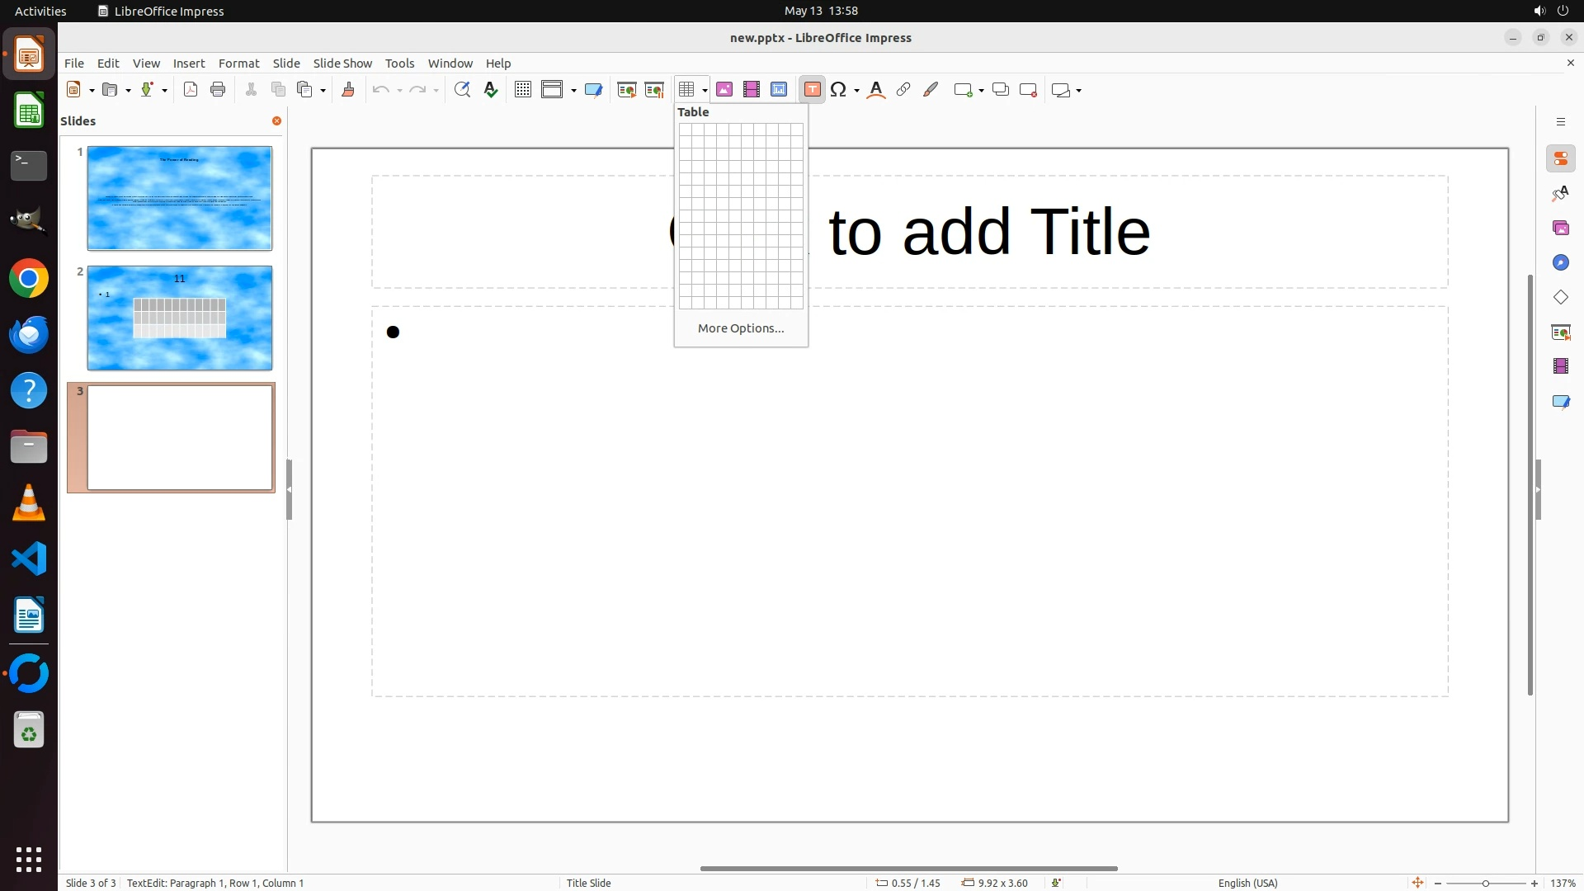Toggle Display Grid in the toolbar
Image resolution: width=1584 pixels, height=891 pixels.
[x=523, y=90]
